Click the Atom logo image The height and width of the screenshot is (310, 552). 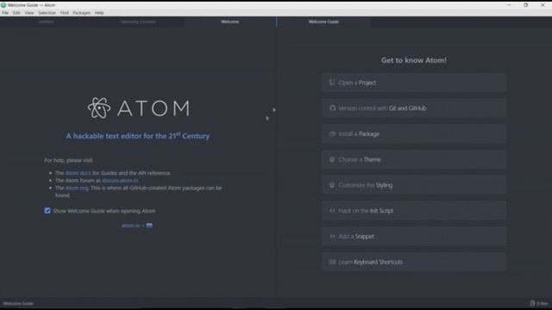138,108
